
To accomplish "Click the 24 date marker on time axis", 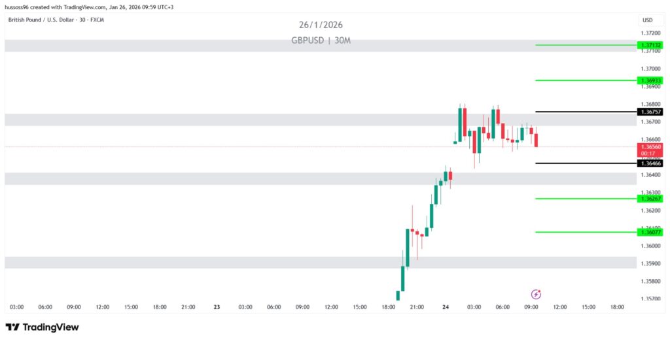I will (x=446, y=306).
